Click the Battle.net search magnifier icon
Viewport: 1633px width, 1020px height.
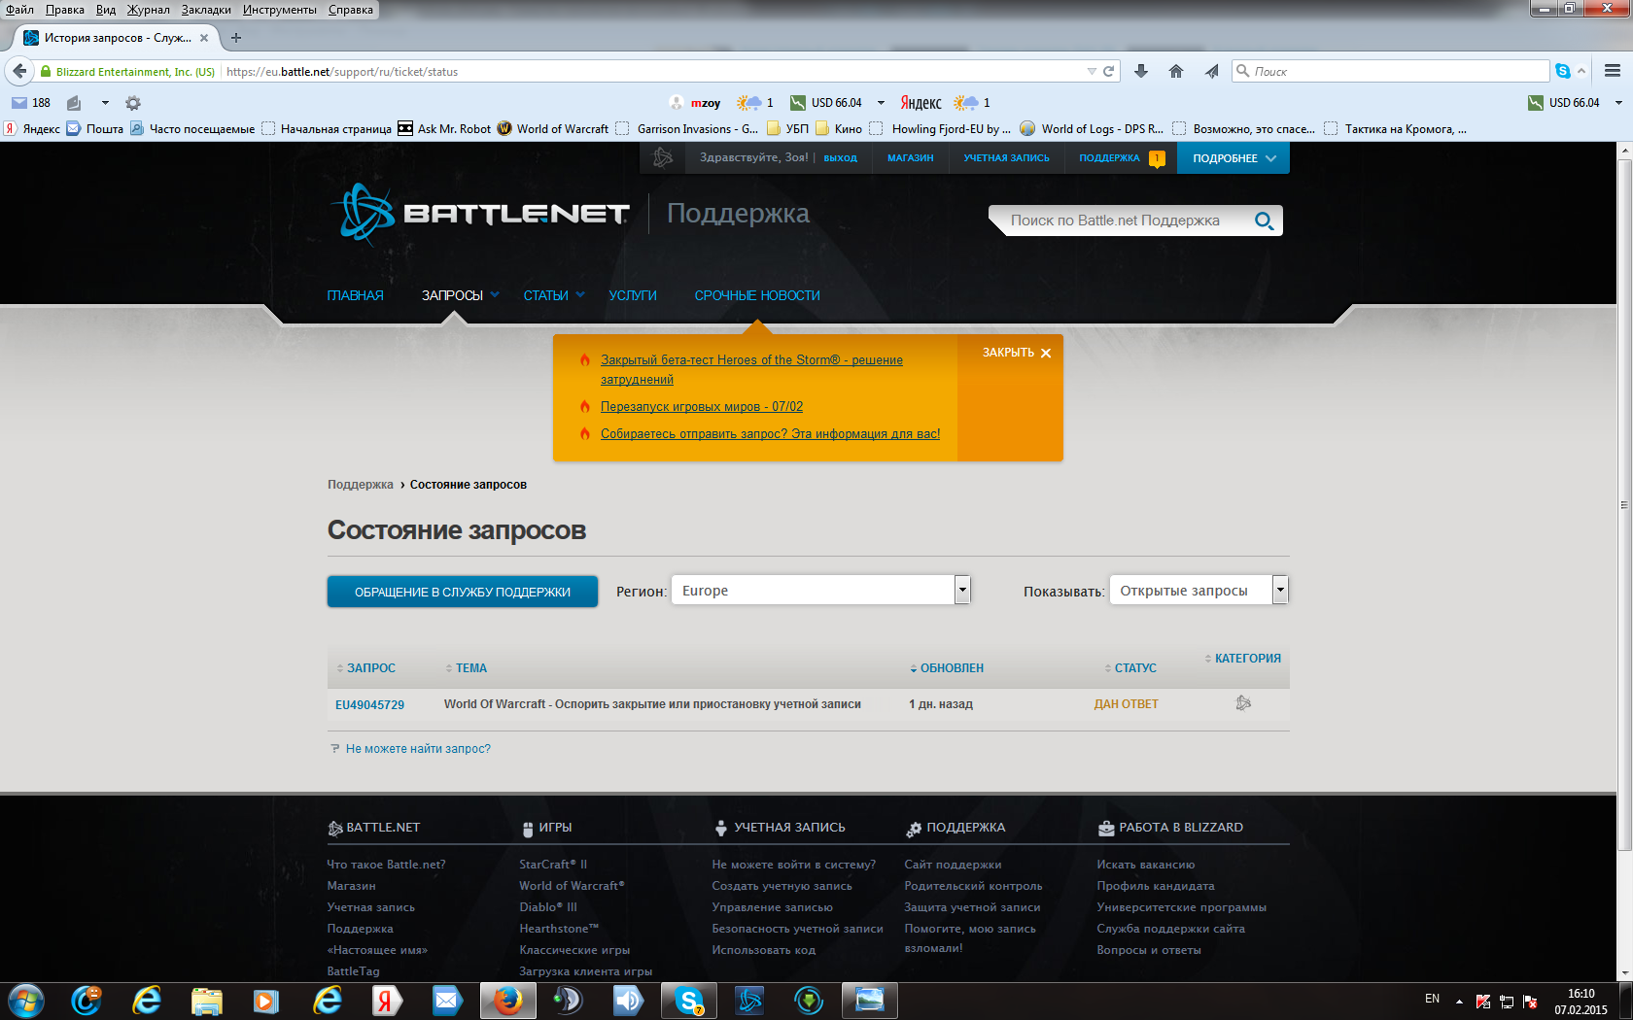tap(1264, 221)
